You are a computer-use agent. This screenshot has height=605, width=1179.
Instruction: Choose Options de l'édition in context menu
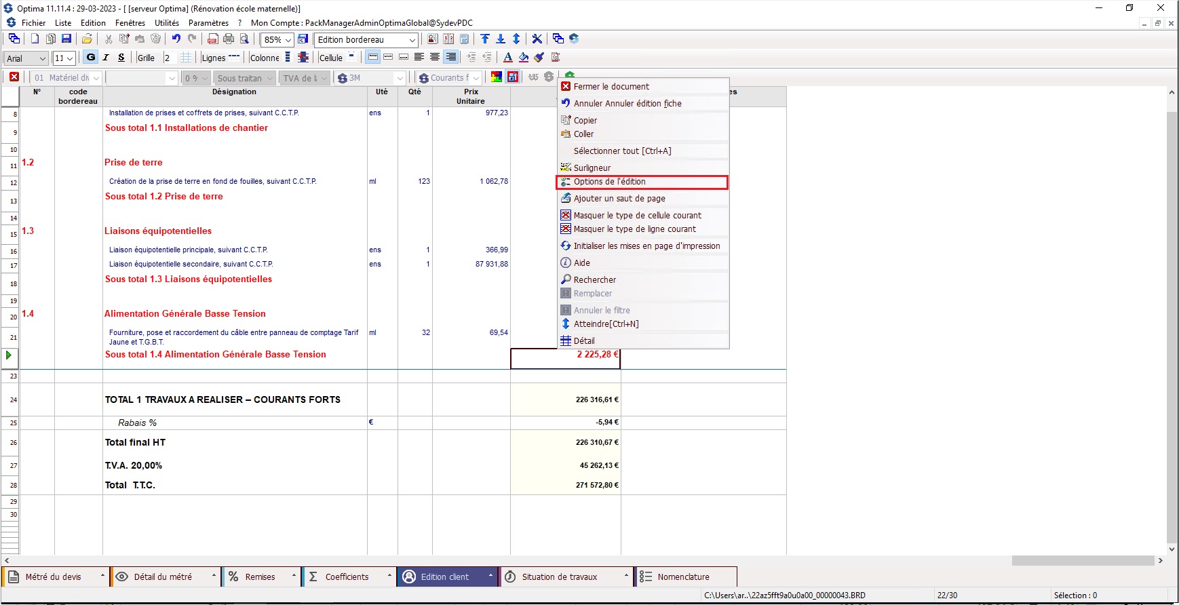(x=642, y=182)
